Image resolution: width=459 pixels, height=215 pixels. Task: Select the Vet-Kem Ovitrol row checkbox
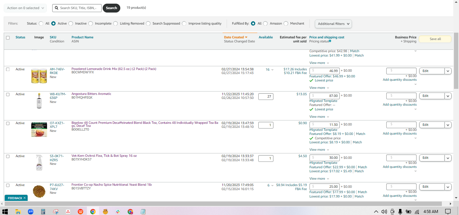[x=8, y=156]
